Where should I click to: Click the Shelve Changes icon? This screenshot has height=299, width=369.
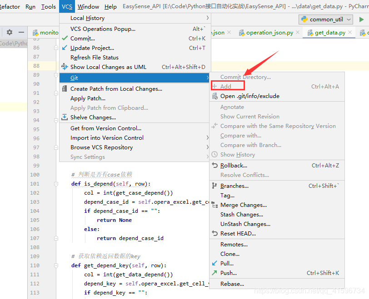[x=65, y=117]
